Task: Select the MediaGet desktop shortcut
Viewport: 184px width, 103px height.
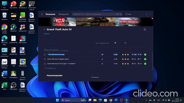Action: click(14, 28)
